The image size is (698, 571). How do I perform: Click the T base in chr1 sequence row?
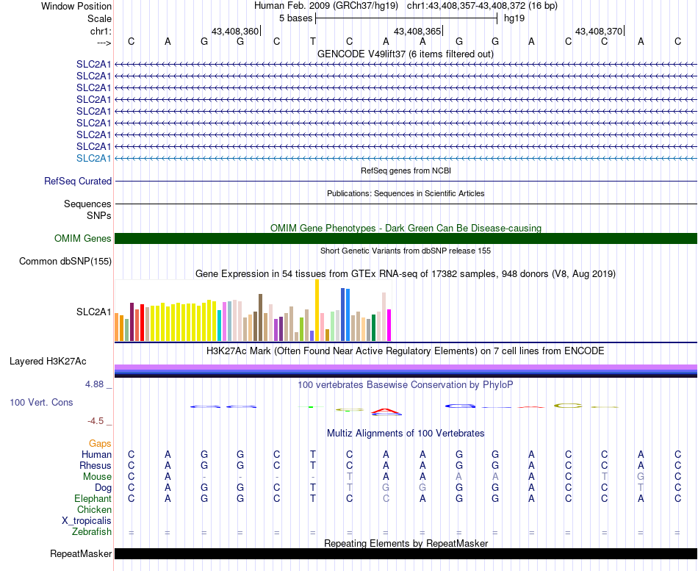coord(313,41)
